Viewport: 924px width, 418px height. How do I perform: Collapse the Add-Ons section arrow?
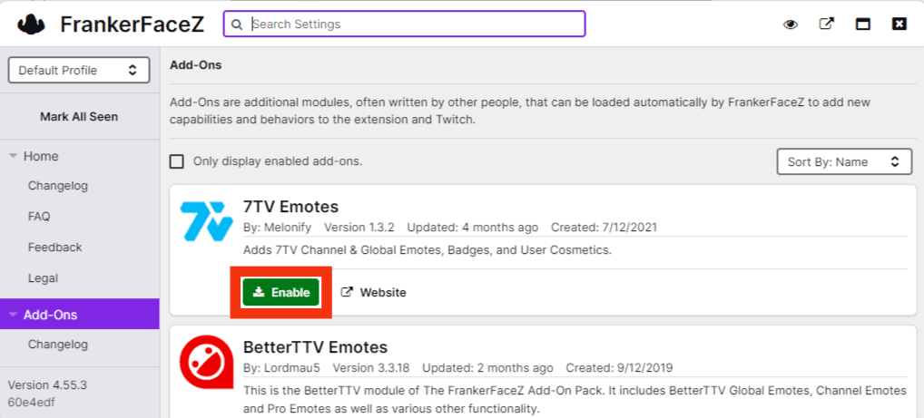coord(13,315)
